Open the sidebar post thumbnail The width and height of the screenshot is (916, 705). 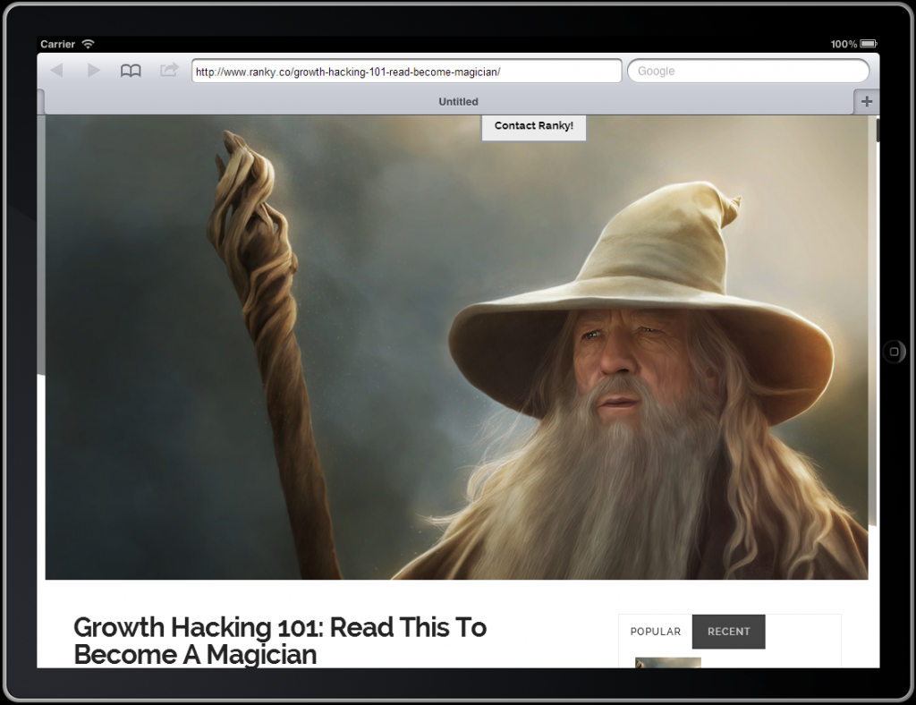pyautogui.click(x=667, y=662)
